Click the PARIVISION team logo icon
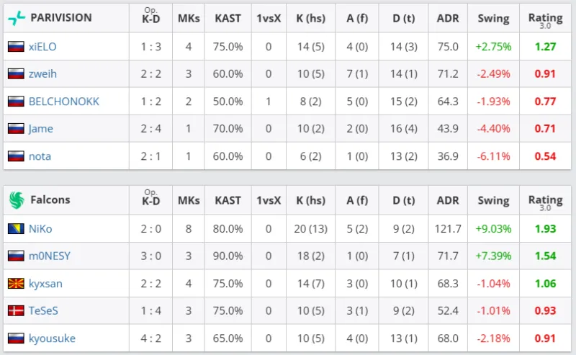 (16, 17)
